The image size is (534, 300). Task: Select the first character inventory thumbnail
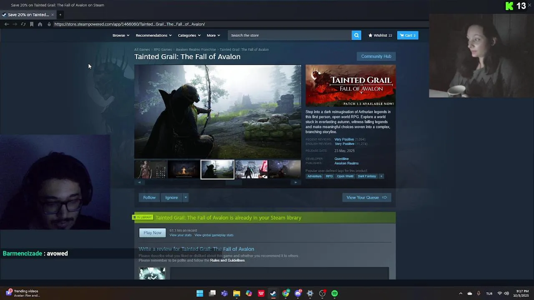151,170
